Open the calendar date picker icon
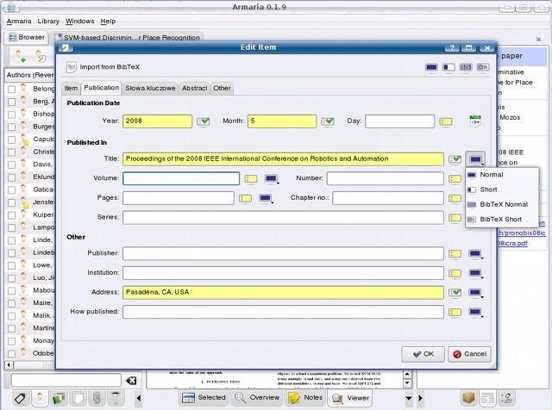 point(474,121)
